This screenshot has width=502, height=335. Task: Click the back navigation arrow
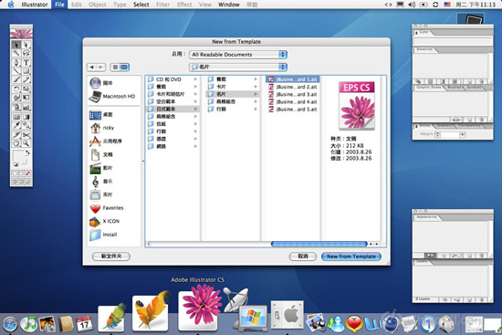click(x=92, y=67)
